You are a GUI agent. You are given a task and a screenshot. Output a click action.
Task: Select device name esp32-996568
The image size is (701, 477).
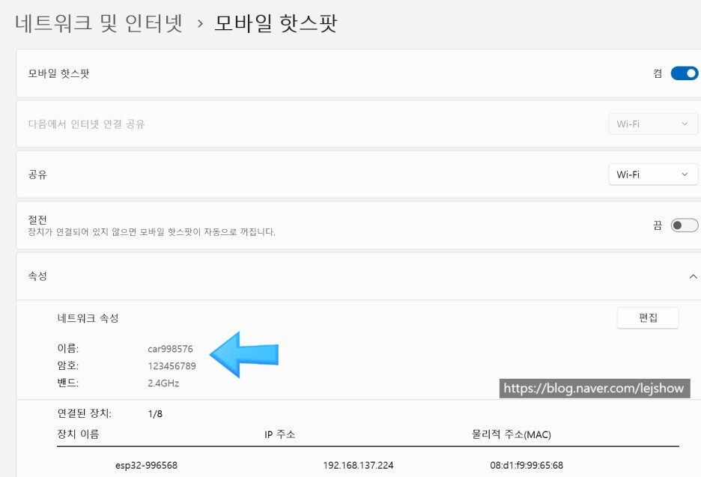[x=146, y=465]
